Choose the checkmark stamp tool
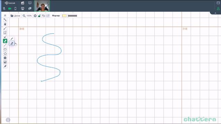The height and width of the screenshot is (124, 221). pyautogui.click(x=5, y=37)
